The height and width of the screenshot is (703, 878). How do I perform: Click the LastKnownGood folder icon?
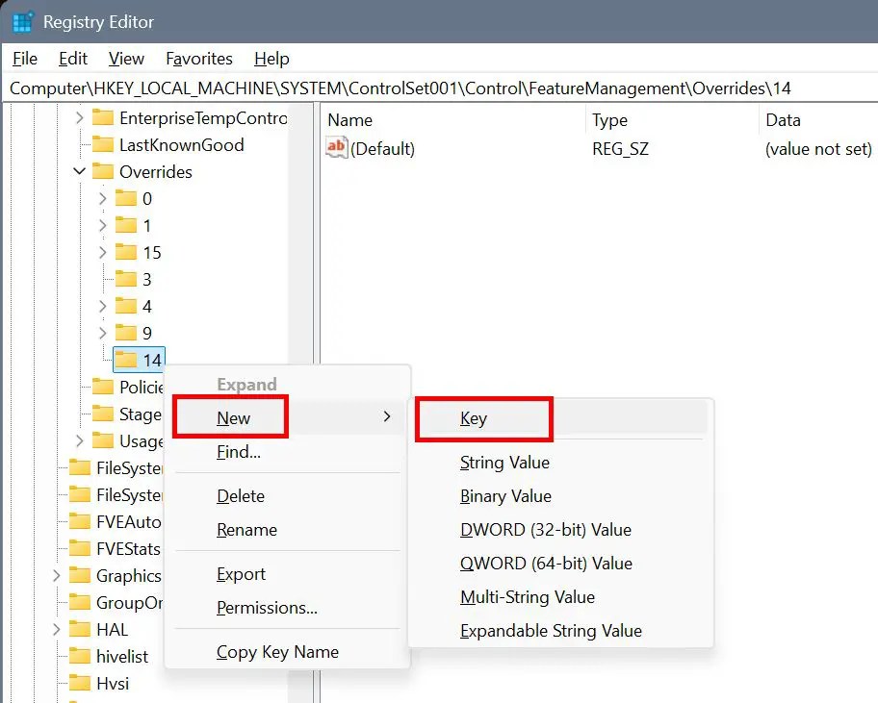[102, 144]
